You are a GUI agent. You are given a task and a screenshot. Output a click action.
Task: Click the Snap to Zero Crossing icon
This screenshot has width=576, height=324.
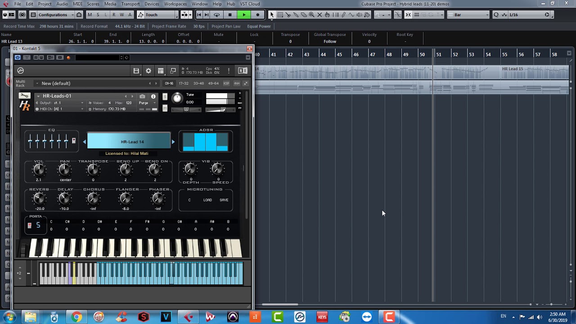point(398,15)
